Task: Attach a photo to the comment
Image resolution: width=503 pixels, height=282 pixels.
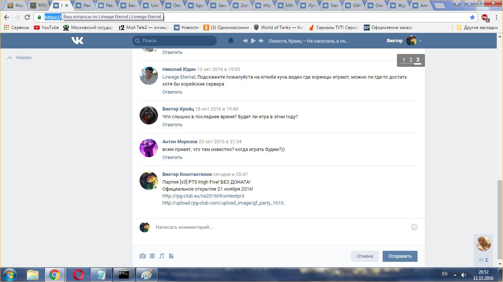Action: pos(143,256)
